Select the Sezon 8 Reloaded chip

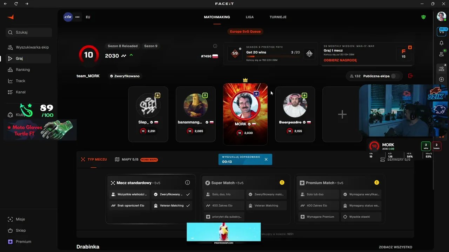click(x=122, y=46)
